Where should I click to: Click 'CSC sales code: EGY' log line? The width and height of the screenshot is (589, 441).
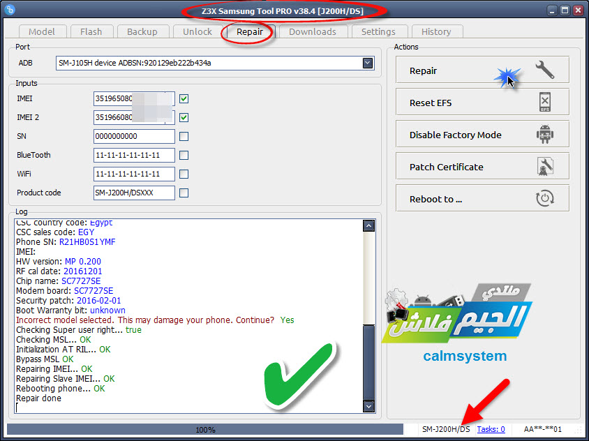tap(55, 232)
